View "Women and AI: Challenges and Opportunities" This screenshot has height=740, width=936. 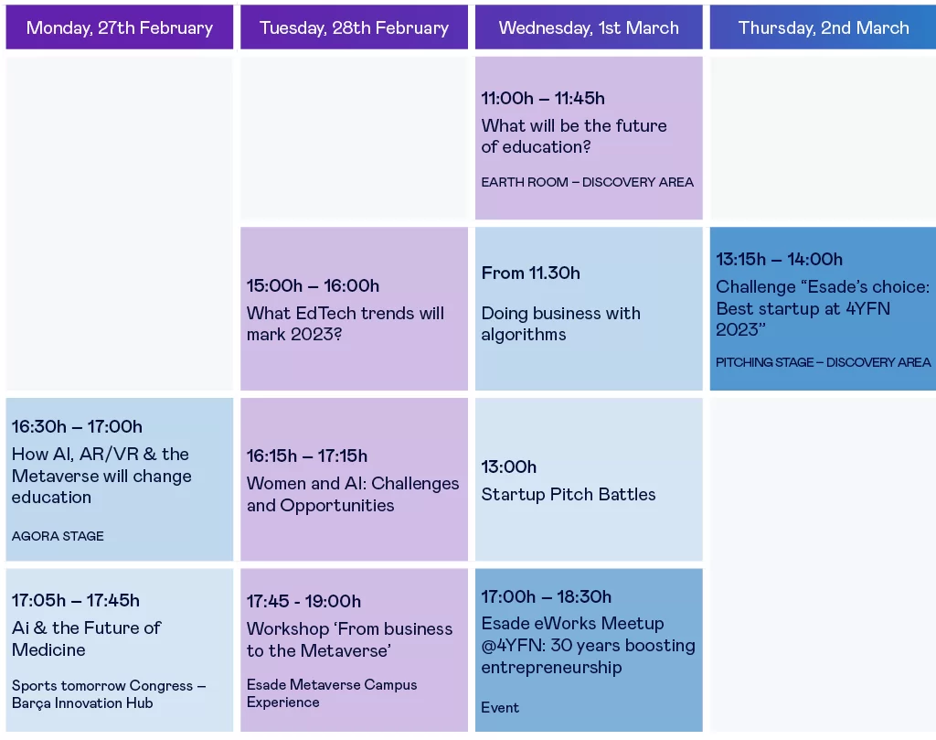coord(353,494)
